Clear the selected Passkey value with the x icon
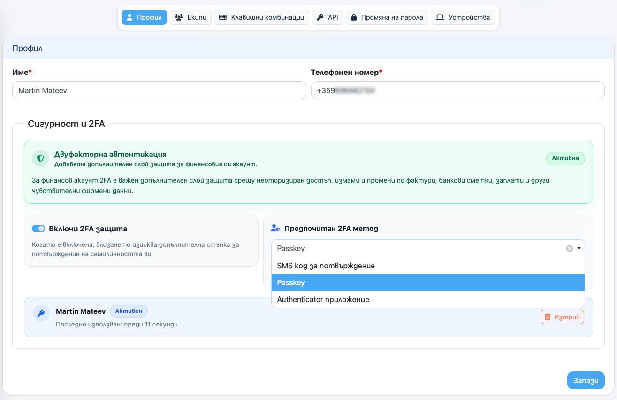Viewport: 617px width, 400px height. 569,249
